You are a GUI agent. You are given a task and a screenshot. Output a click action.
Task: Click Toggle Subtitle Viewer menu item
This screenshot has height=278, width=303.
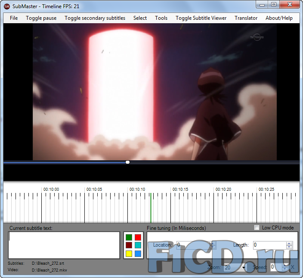tap(201, 18)
